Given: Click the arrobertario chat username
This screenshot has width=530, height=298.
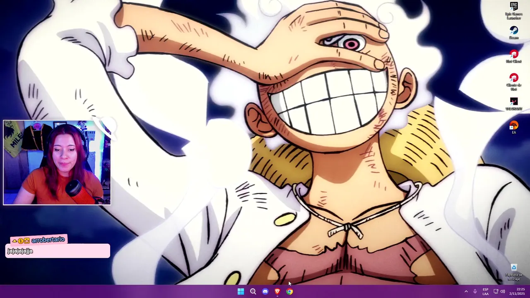Looking at the screenshot, I should (x=48, y=240).
